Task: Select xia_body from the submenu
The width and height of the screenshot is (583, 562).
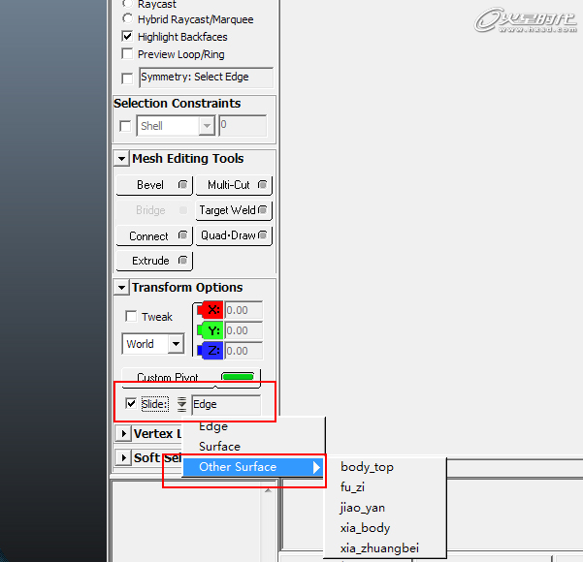Action: click(385, 528)
